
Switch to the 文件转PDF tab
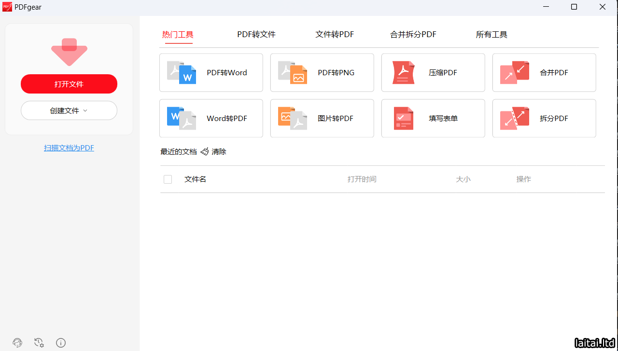coord(335,35)
